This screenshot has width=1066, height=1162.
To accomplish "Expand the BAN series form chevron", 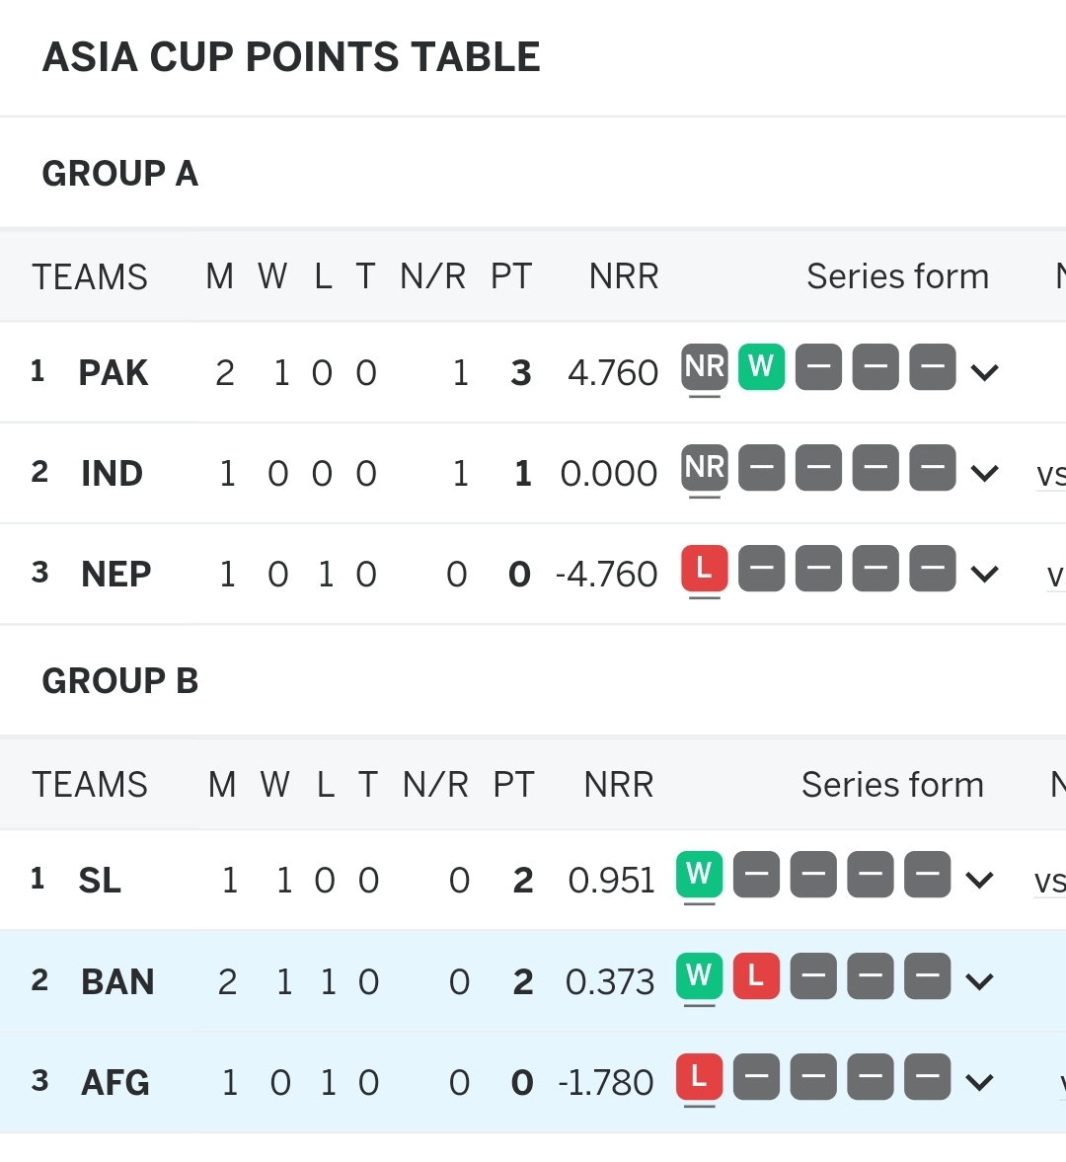I will click(x=979, y=982).
